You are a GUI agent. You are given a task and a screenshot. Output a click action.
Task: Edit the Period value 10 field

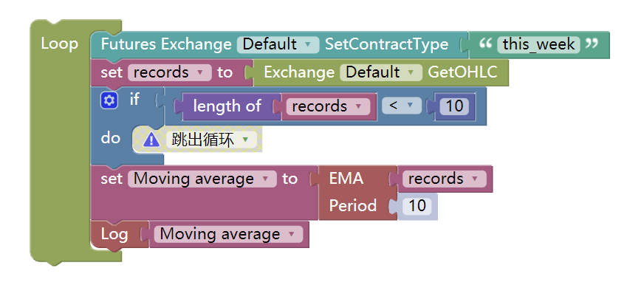(417, 205)
